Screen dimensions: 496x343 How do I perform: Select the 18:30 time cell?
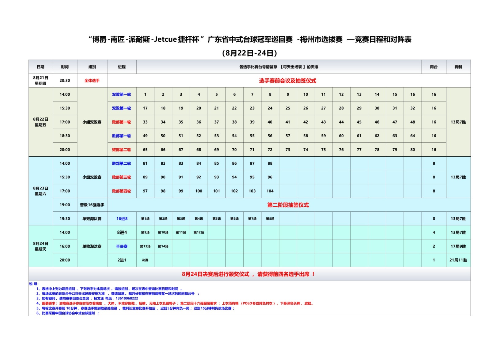65,136
